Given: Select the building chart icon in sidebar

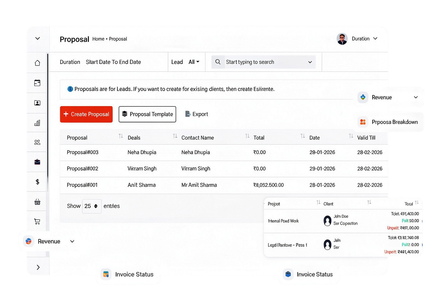Looking at the screenshot, I should point(37,123).
